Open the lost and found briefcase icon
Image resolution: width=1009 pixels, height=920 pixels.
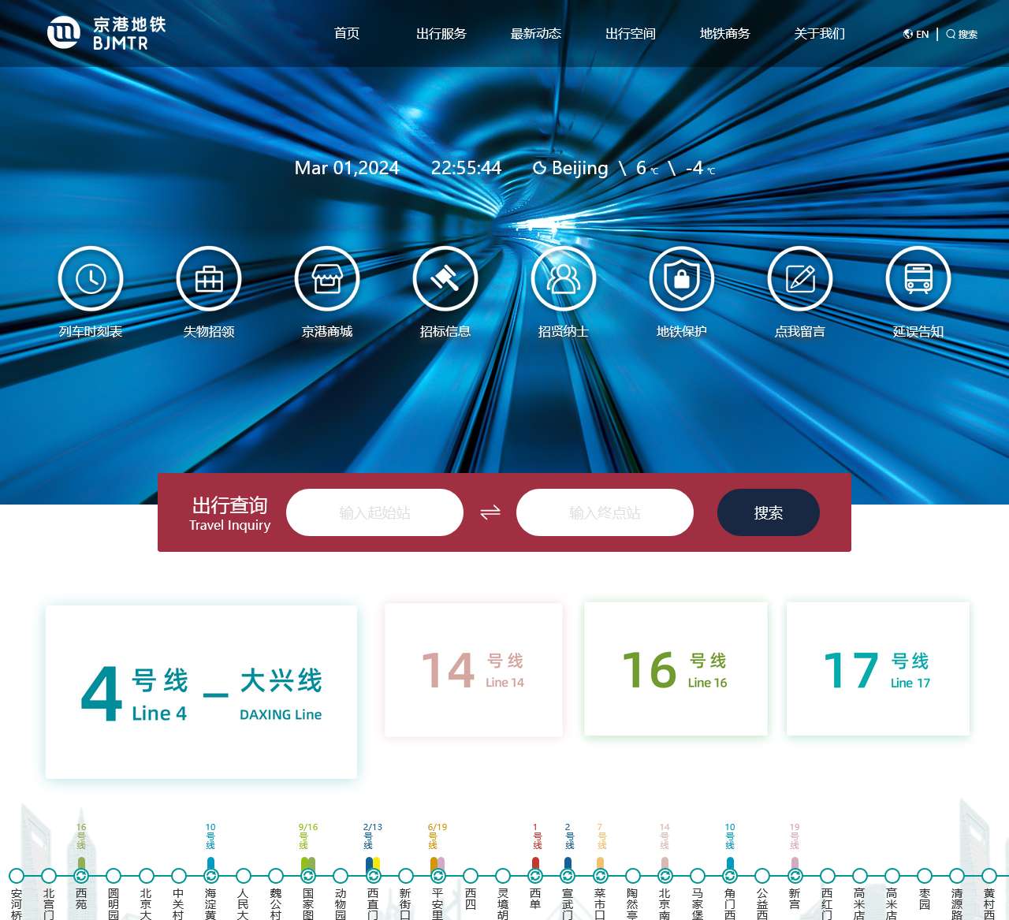(x=209, y=278)
